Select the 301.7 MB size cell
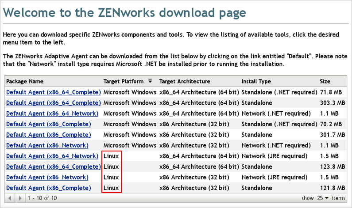This screenshot has height=208, width=352. coord(333,135)
